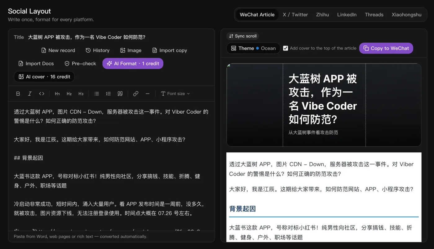Switch to Xiaohongshu tab
Screen dimensions: 434x249
tap(406, 15)
